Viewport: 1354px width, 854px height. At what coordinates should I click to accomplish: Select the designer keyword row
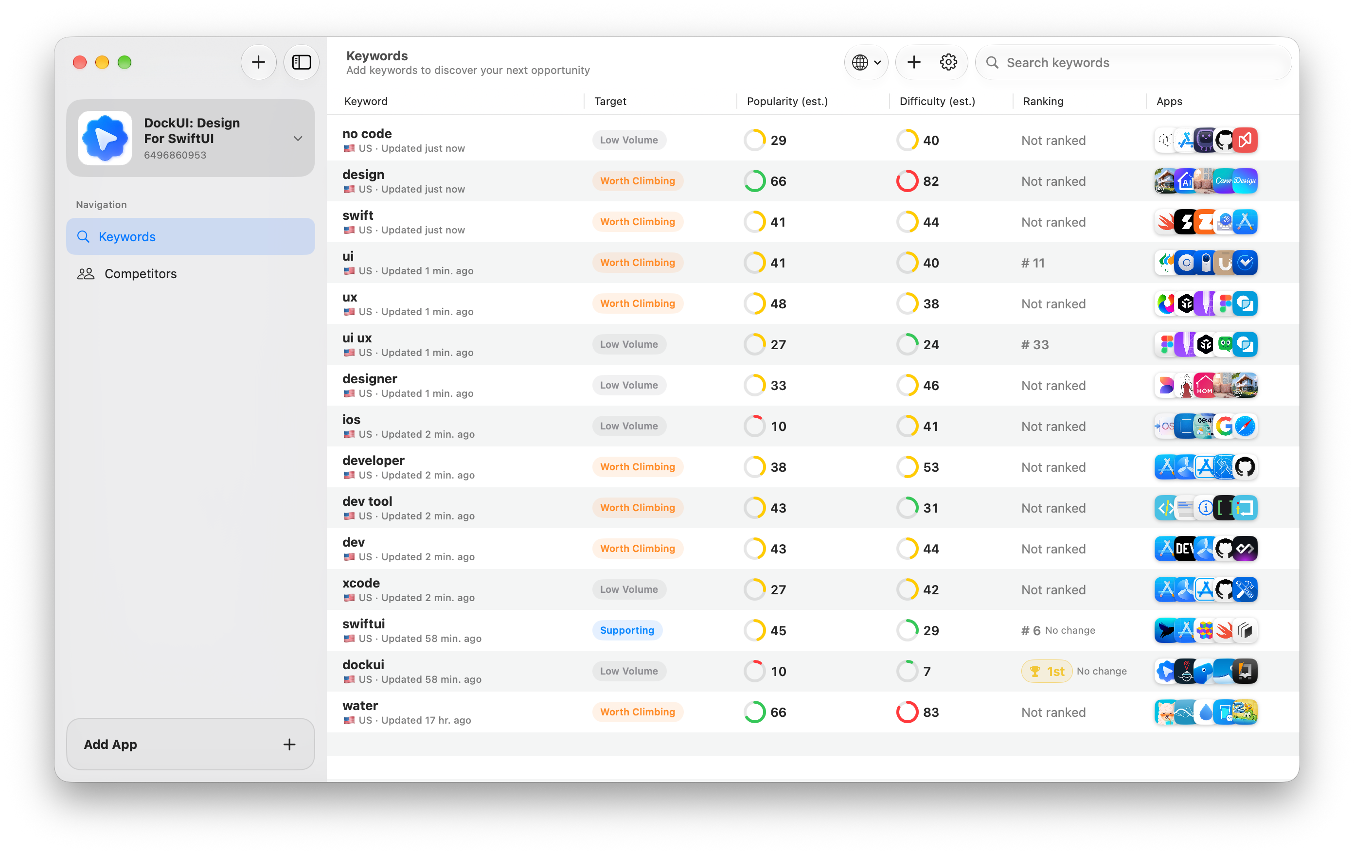point(813,386)
